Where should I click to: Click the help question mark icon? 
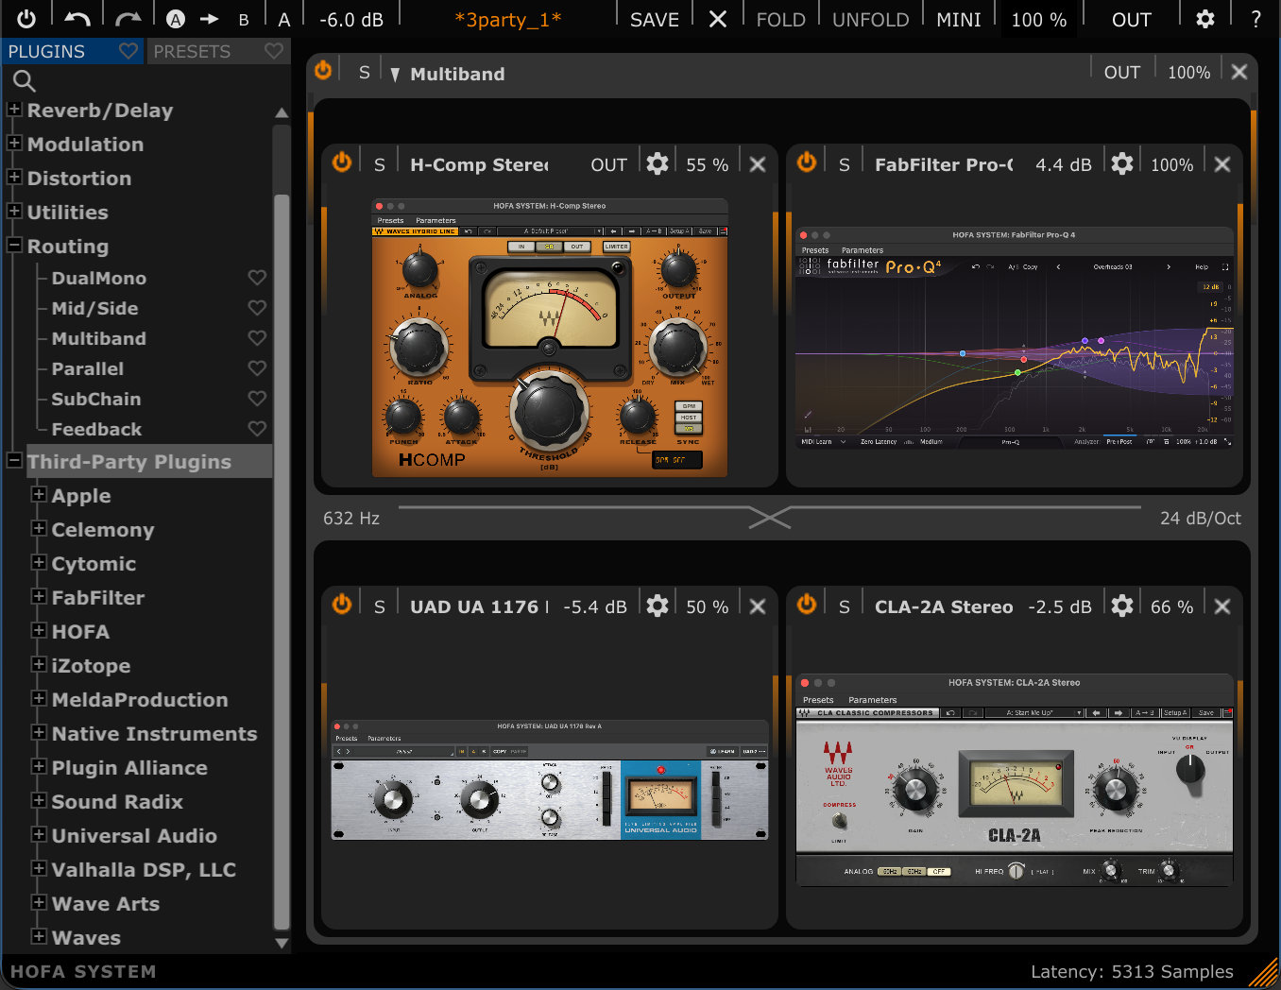click(1256, 19)
